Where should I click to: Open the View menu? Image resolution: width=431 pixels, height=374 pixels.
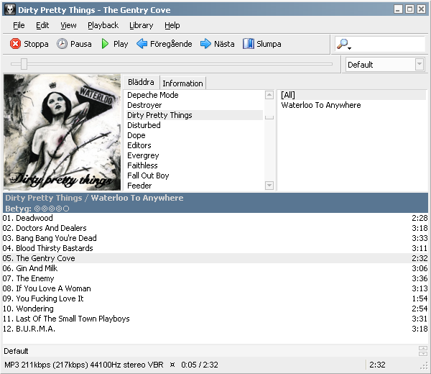[x=68, y=25]
